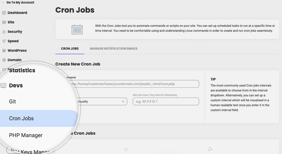The image size is (282, 154).
Task: Click the WordPress logo icon
Action: 4,51
